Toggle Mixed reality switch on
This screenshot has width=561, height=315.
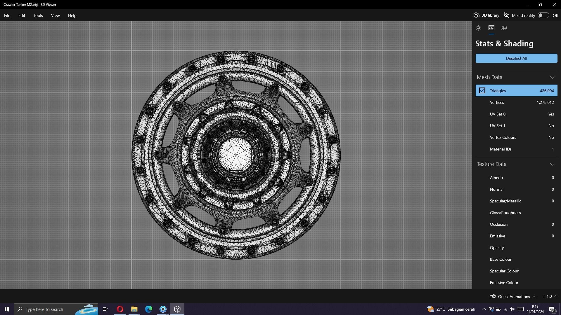tap(543, 15)
